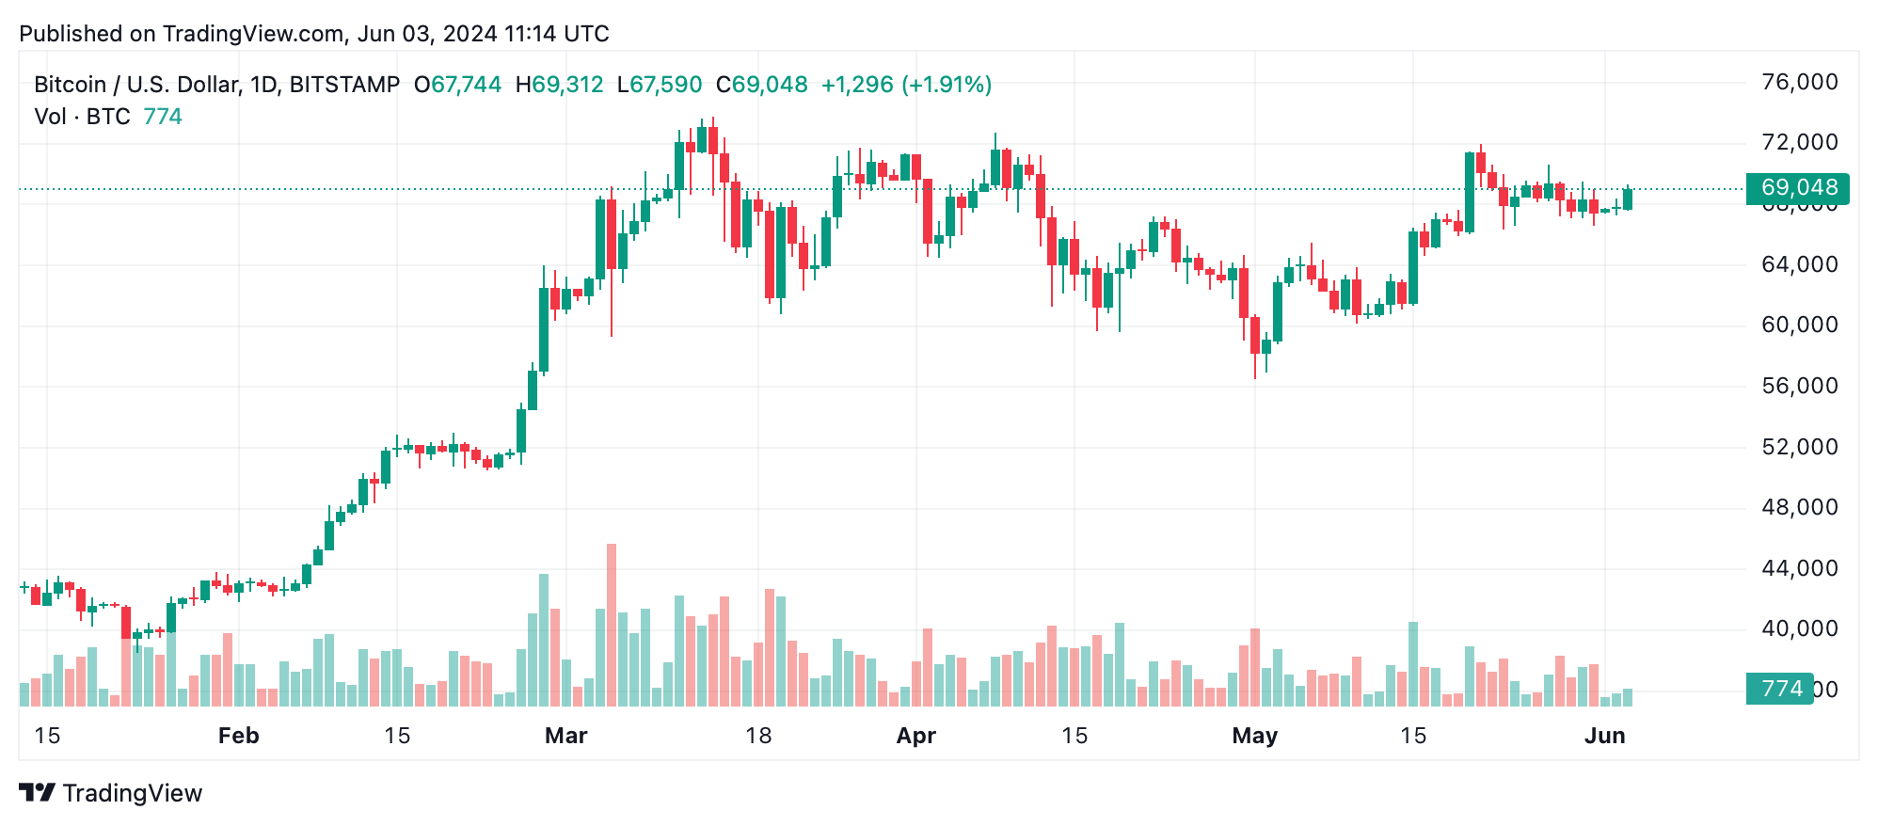
Task: Select the Jun label on the date axis
Action: click(x=1604, y=736)
